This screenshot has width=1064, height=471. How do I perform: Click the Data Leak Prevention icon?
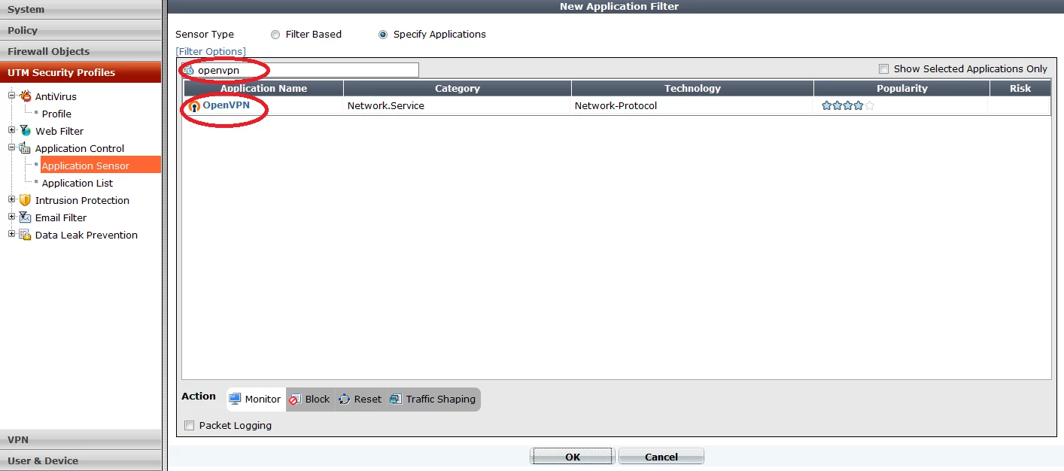click(25, 235)
